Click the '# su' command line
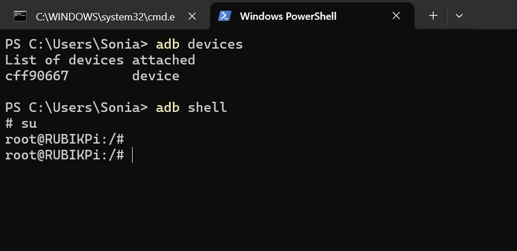 21,124
